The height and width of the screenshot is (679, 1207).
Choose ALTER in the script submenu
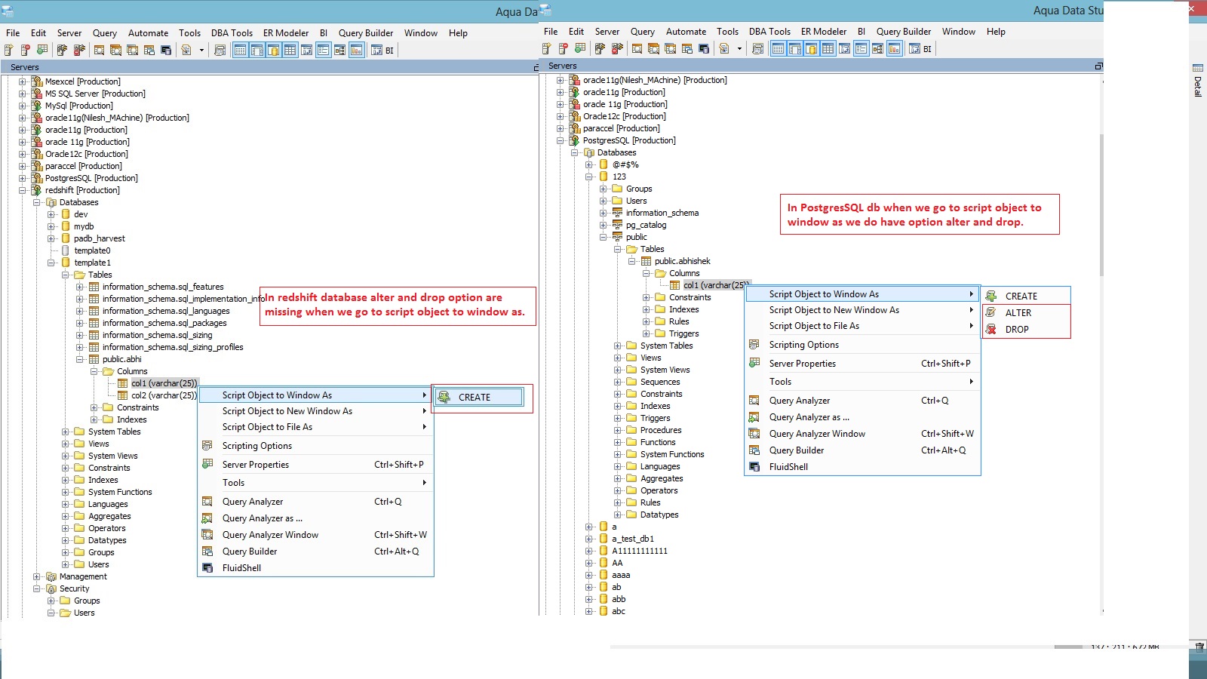(1025, 313)
